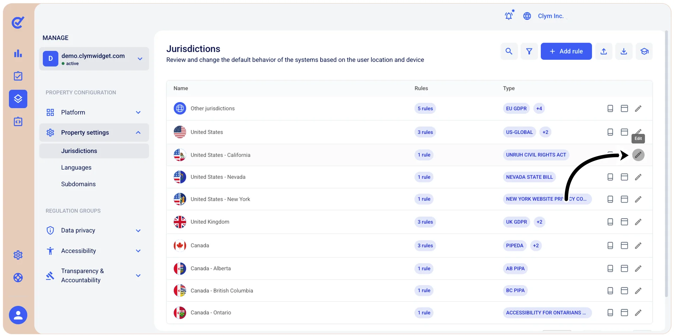Open the code embed sidebar icon
The height and width of the screenshot is (336, 674).
pyautogui.click(x=18, y=122)
